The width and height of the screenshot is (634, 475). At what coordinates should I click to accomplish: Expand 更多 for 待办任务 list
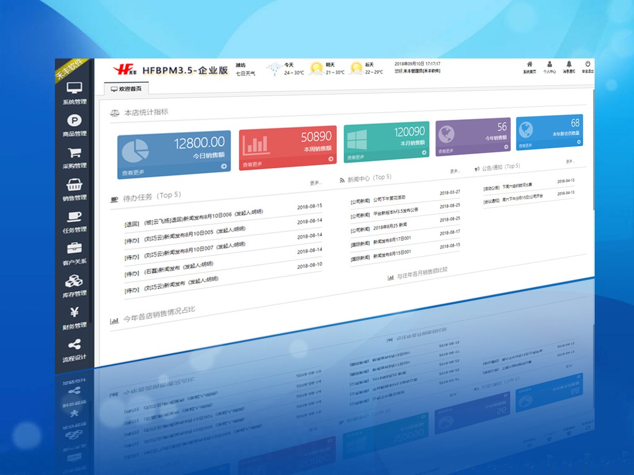(315, 183)
